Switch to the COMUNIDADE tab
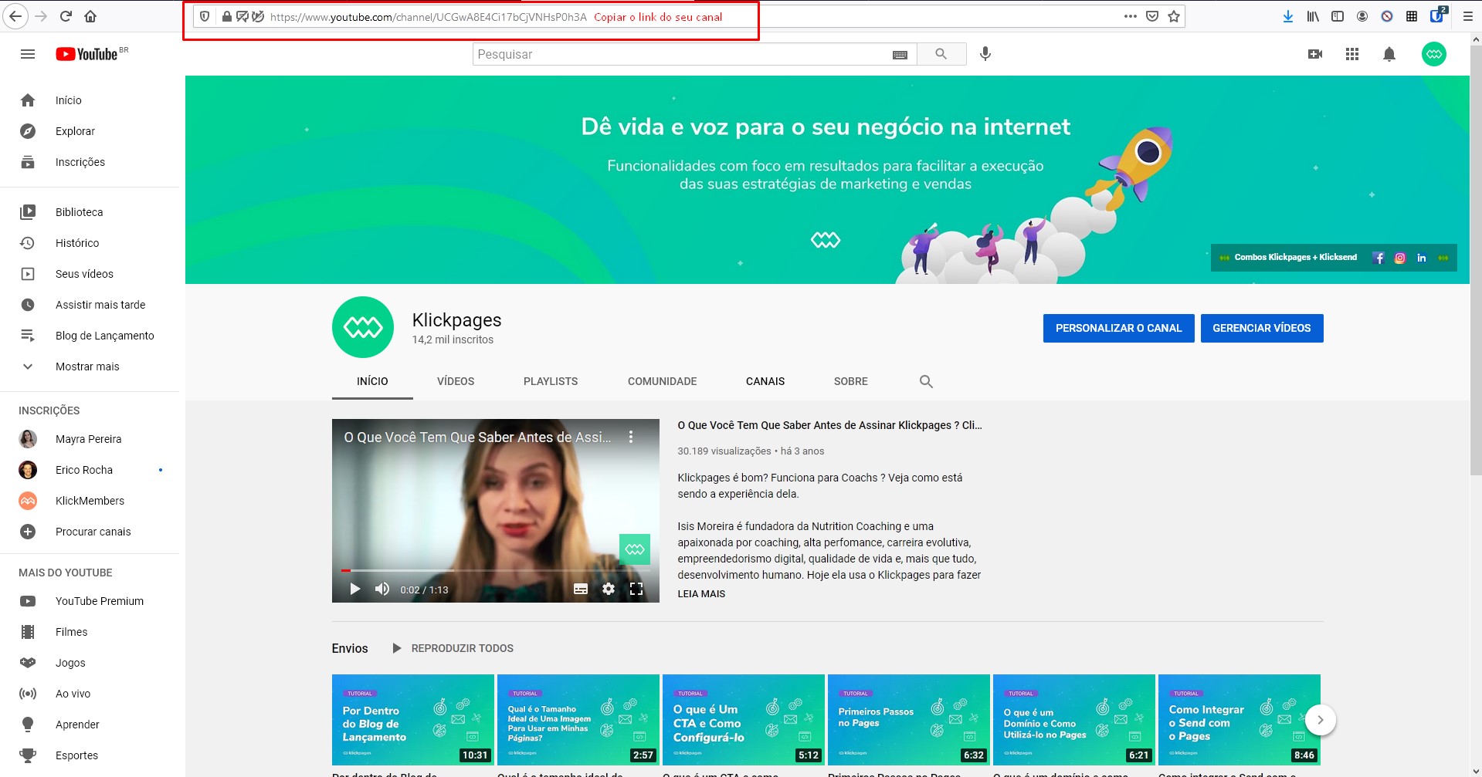This screenshot has width=1482, height=777. (662, 381)
